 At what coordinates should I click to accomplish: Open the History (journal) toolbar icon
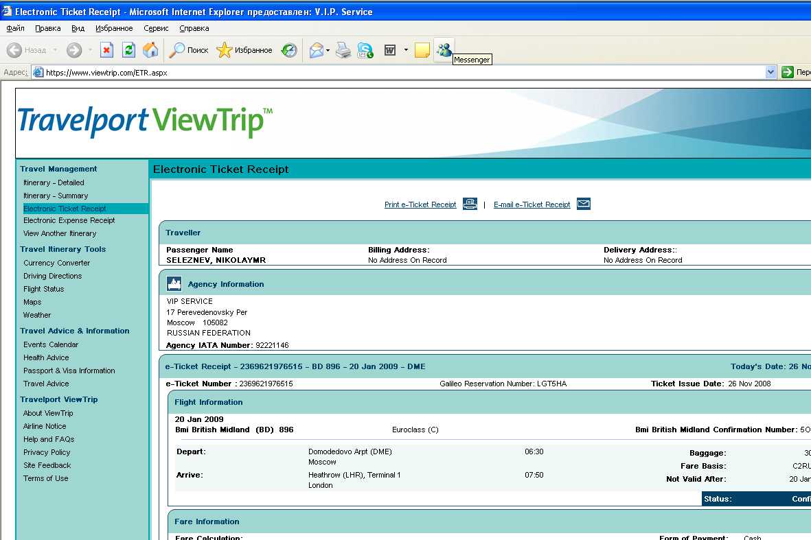289,50
